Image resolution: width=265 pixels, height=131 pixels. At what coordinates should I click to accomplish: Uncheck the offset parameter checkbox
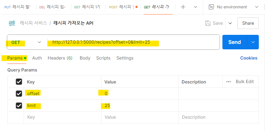click(x=19, y=94)
